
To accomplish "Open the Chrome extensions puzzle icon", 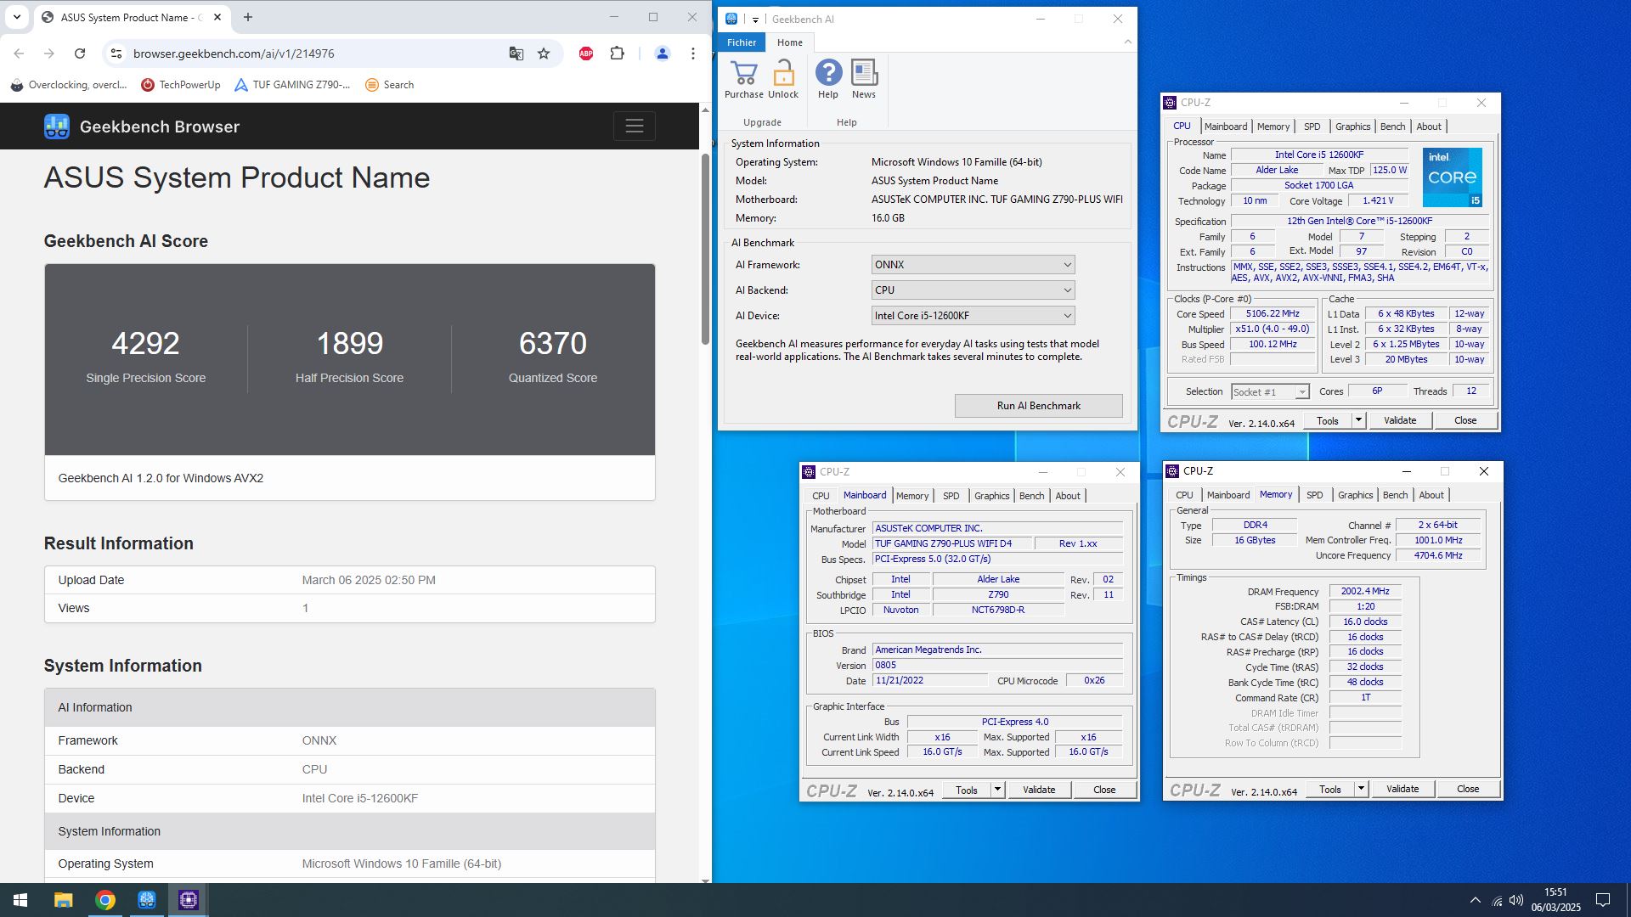I will [x=618, y=53].
